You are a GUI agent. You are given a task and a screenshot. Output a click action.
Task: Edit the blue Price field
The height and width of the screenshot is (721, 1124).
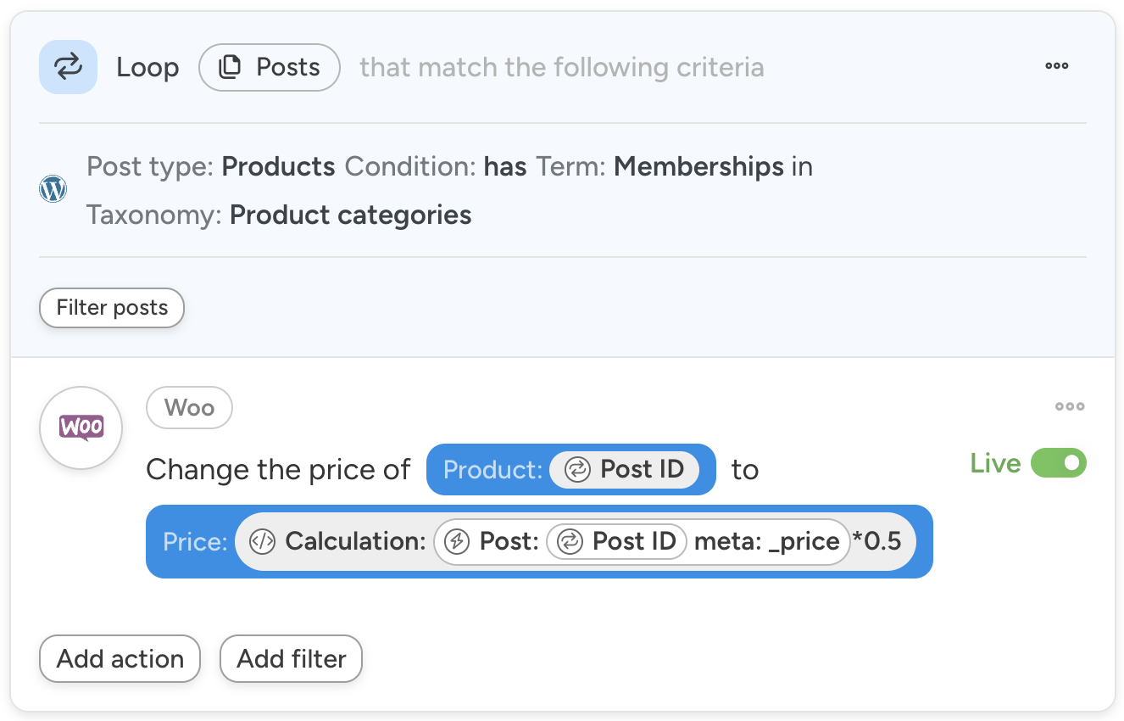coord(195,542)
